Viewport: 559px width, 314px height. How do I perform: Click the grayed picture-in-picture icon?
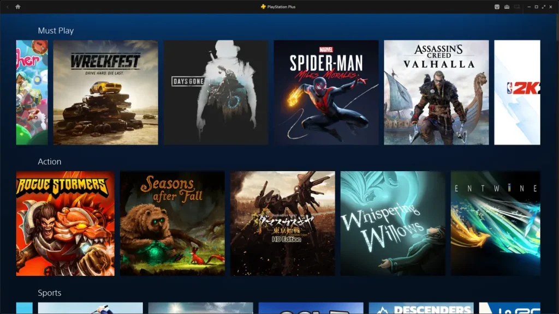[517, 7]
